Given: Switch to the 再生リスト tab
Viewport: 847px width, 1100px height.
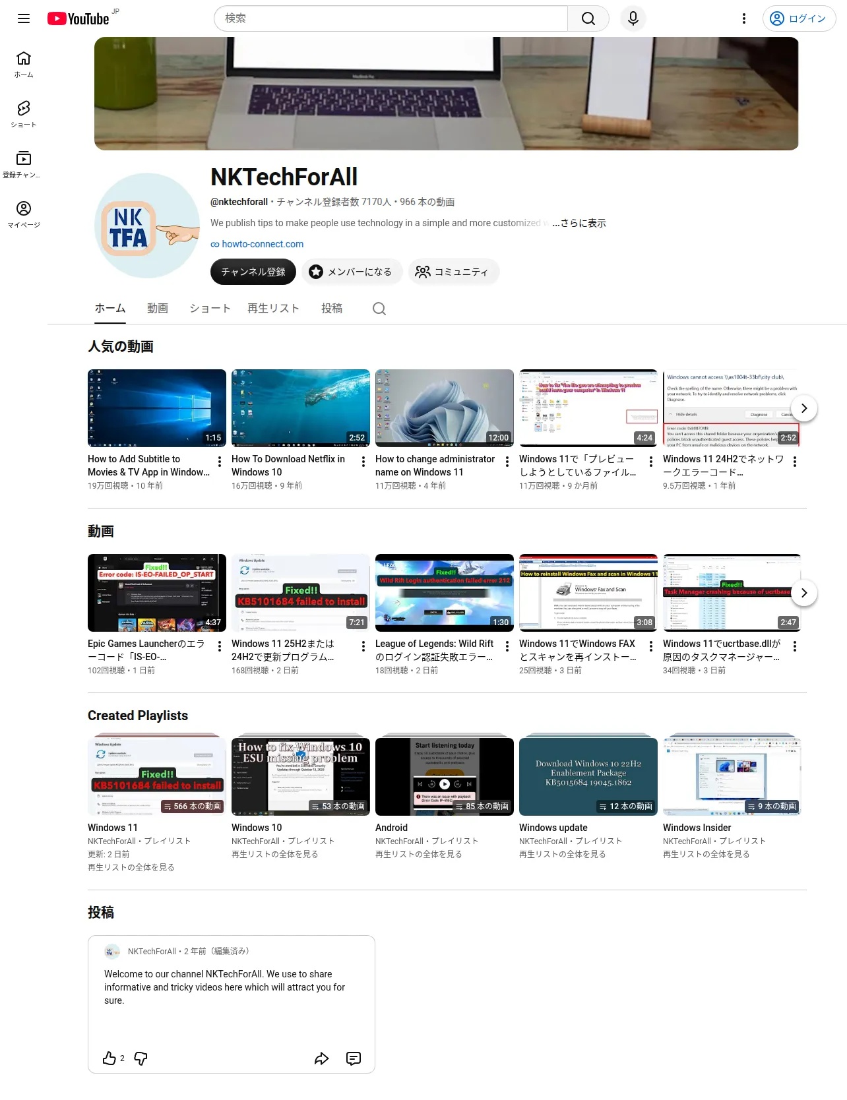Looking at the screenshot, I should pos(273,308).
